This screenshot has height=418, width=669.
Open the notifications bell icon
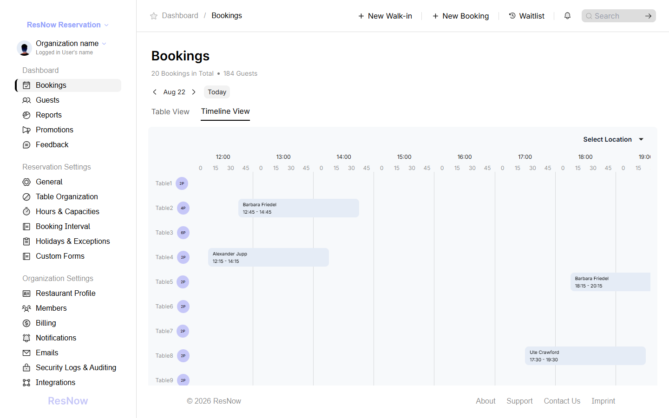click(567, 16)
